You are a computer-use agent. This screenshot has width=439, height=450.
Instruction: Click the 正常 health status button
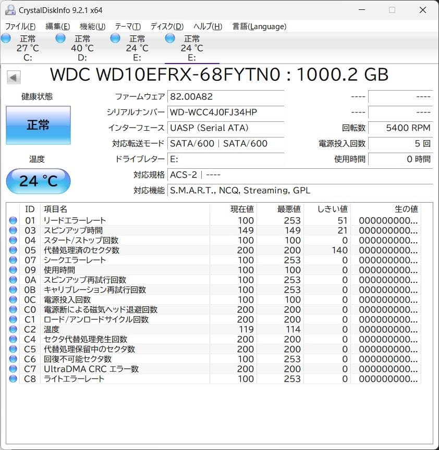[38, 125]
